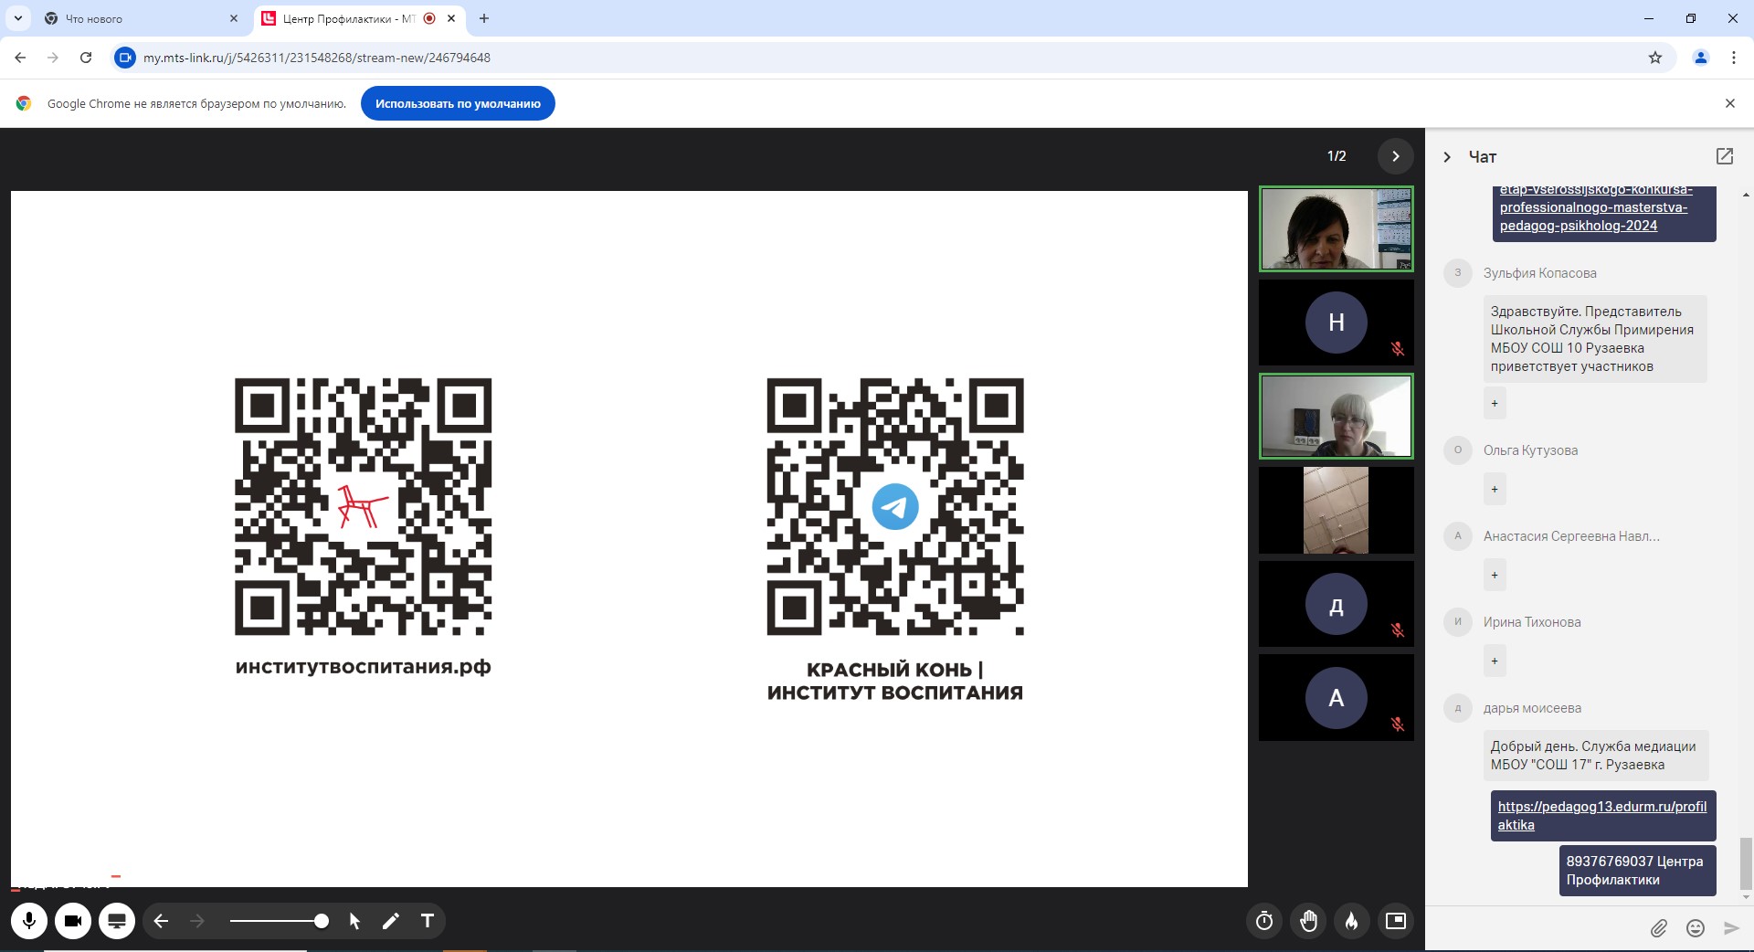1754x952 pixels.
Task: Open the tab search dropdown
Action: (18, 18)
